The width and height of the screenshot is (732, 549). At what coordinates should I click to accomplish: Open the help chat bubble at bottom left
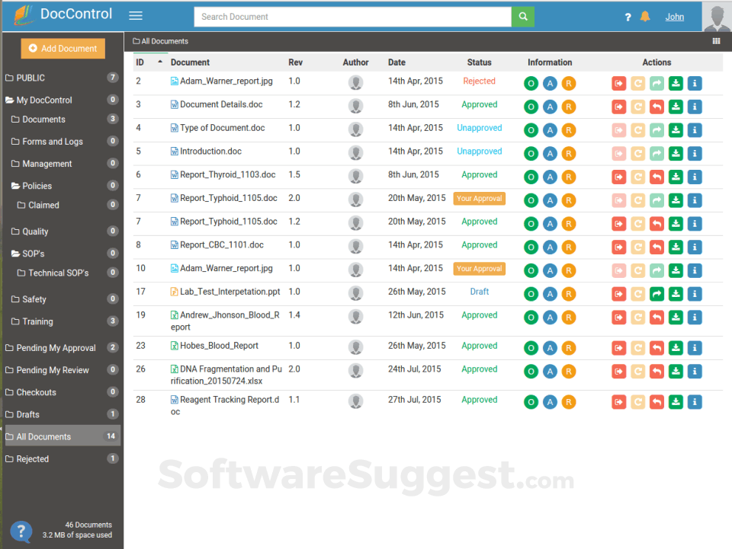coord(21,531)
